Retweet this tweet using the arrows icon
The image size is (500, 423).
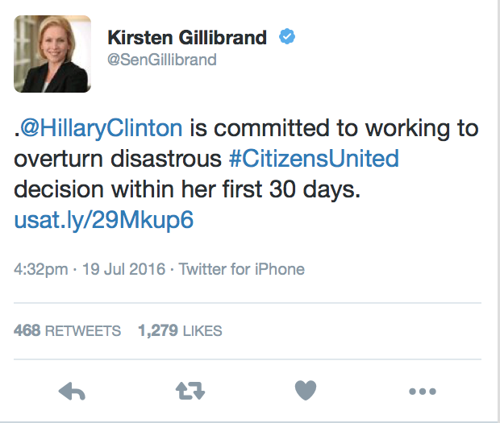point(190,392)
